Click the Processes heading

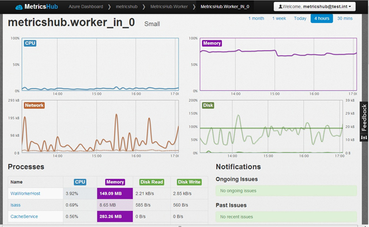(x=26, y=167)
